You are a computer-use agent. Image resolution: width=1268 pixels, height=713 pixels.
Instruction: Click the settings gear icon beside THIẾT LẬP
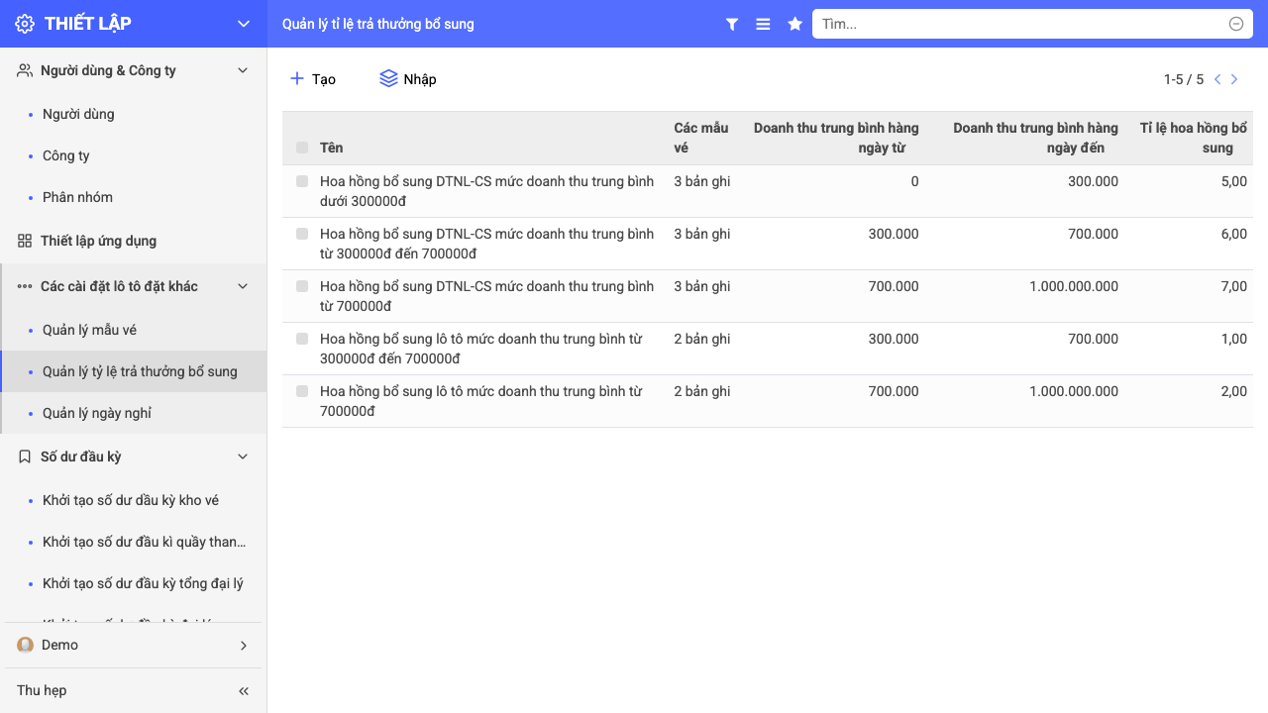(25, 24)
